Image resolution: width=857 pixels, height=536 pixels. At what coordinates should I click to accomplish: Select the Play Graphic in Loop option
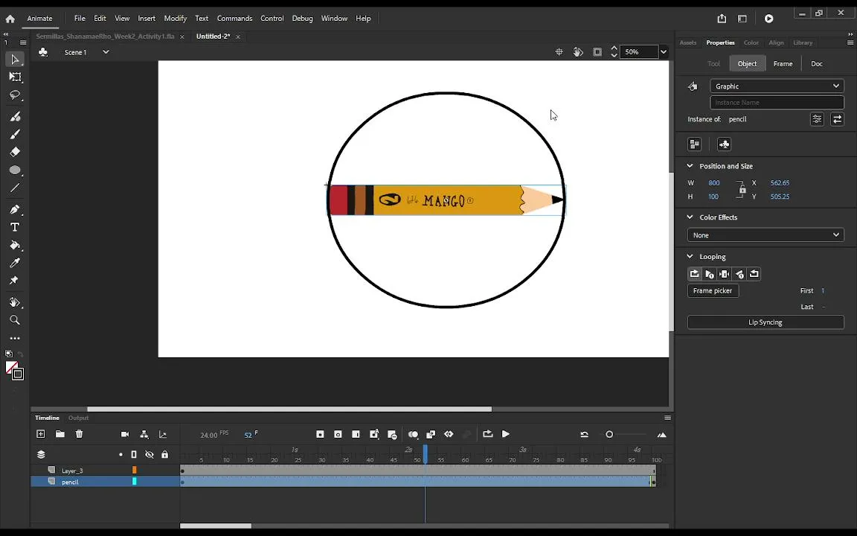(695, 274)
